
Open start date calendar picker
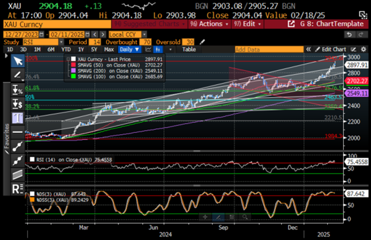42,34
